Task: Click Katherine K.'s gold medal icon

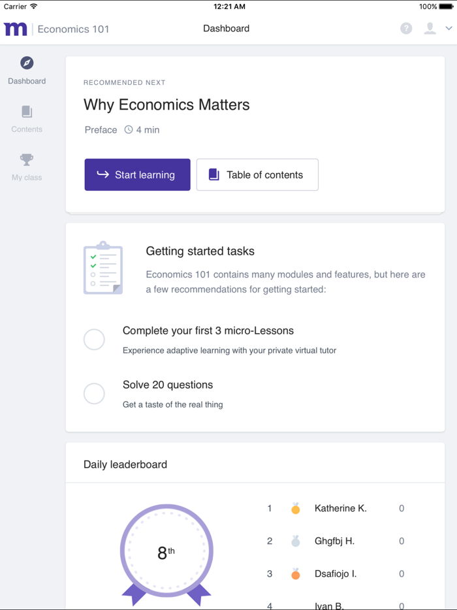Action: (295, 508)
